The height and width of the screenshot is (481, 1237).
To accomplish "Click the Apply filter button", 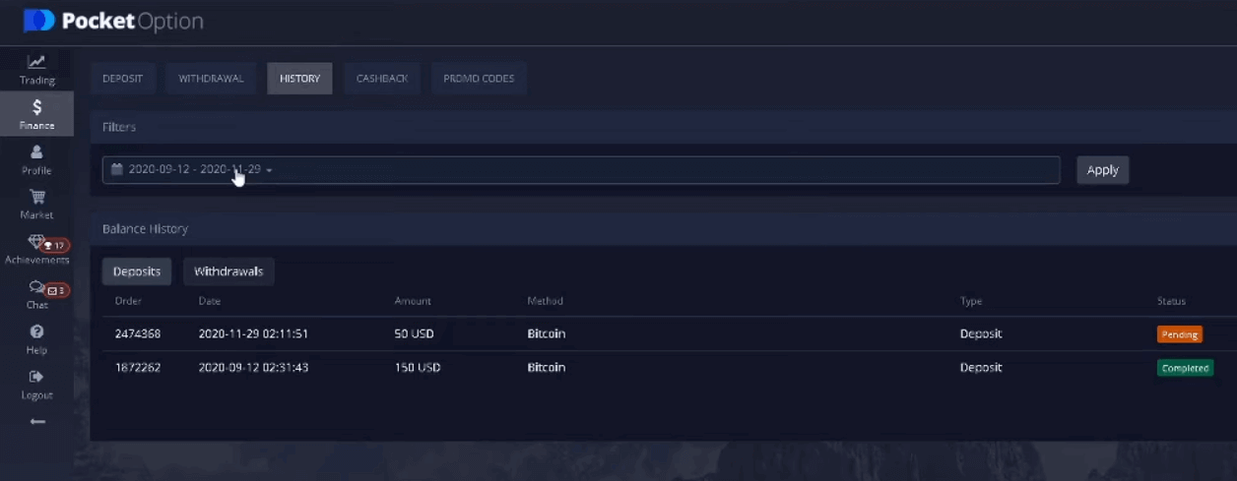I will pos(1102,170).
